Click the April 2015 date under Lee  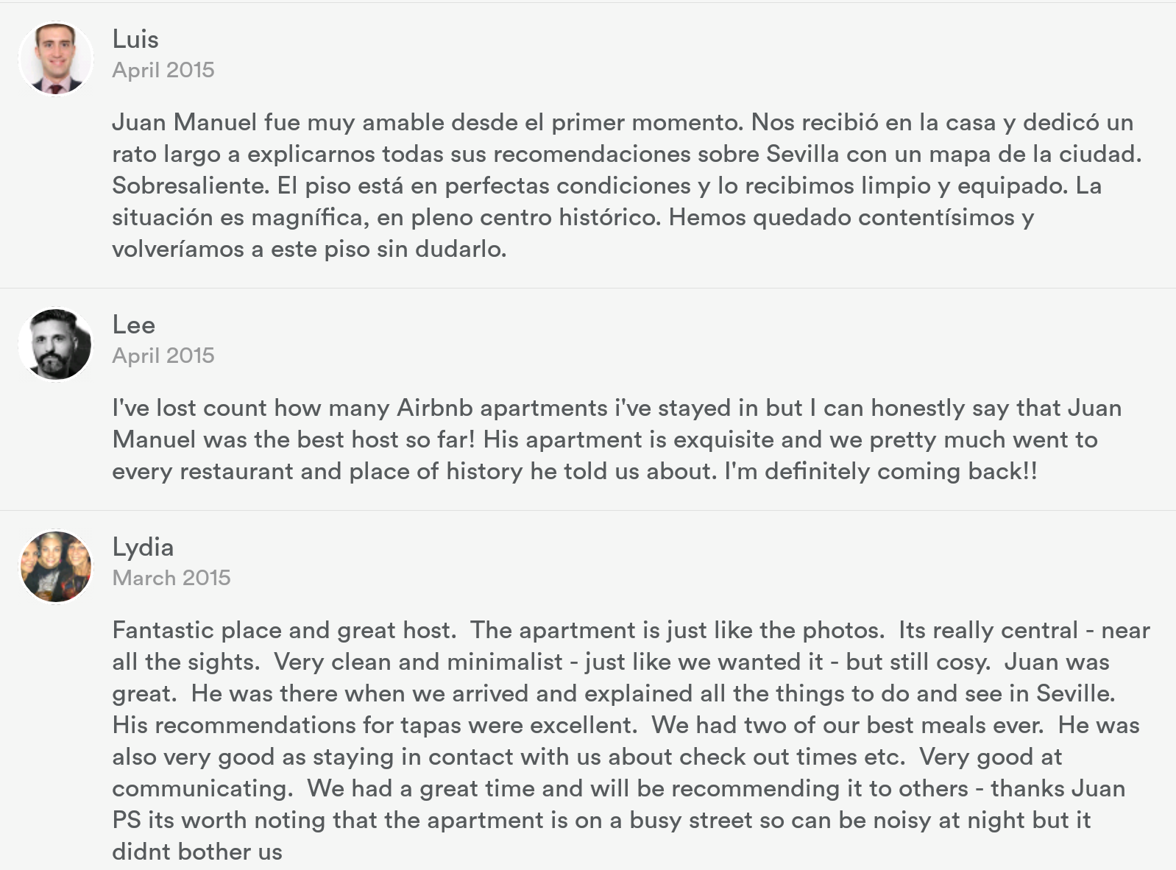163,356
